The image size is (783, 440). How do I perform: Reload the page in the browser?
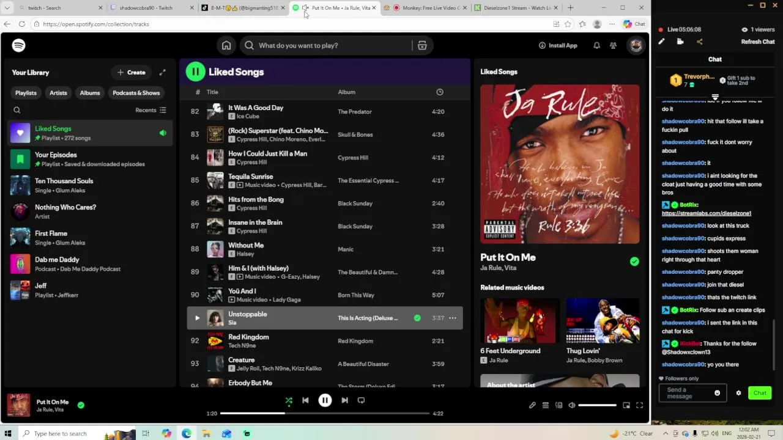tap(22, 24)
